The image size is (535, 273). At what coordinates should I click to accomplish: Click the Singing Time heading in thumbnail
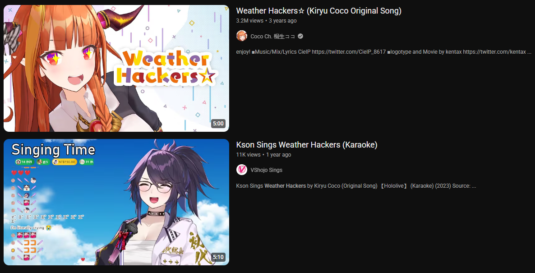point(53,150)
